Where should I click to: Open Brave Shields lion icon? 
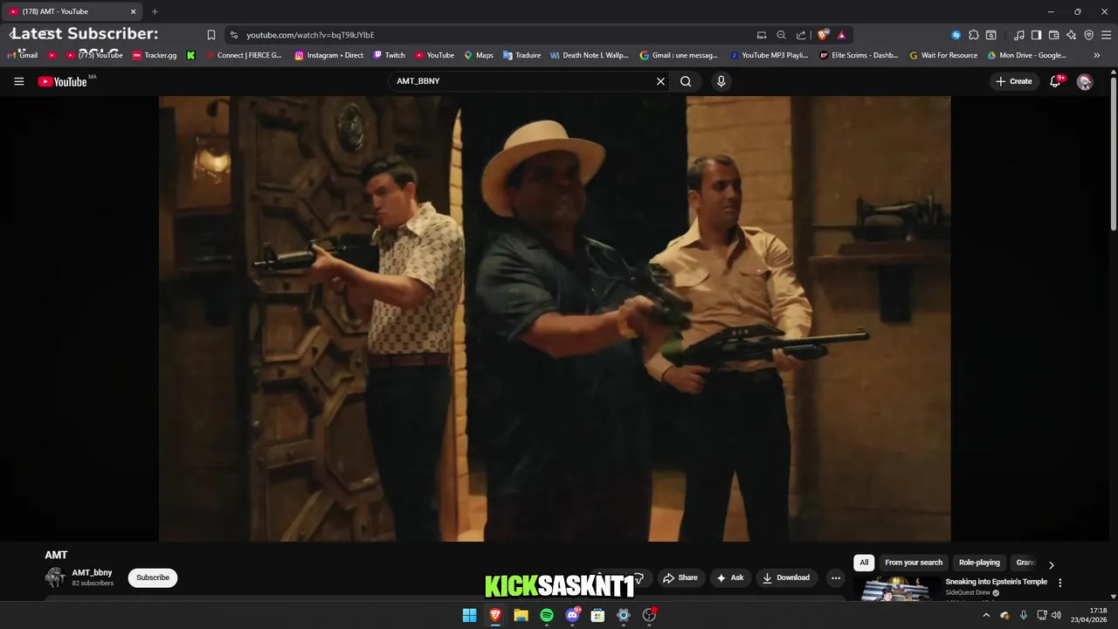click(x=822, y=35)
